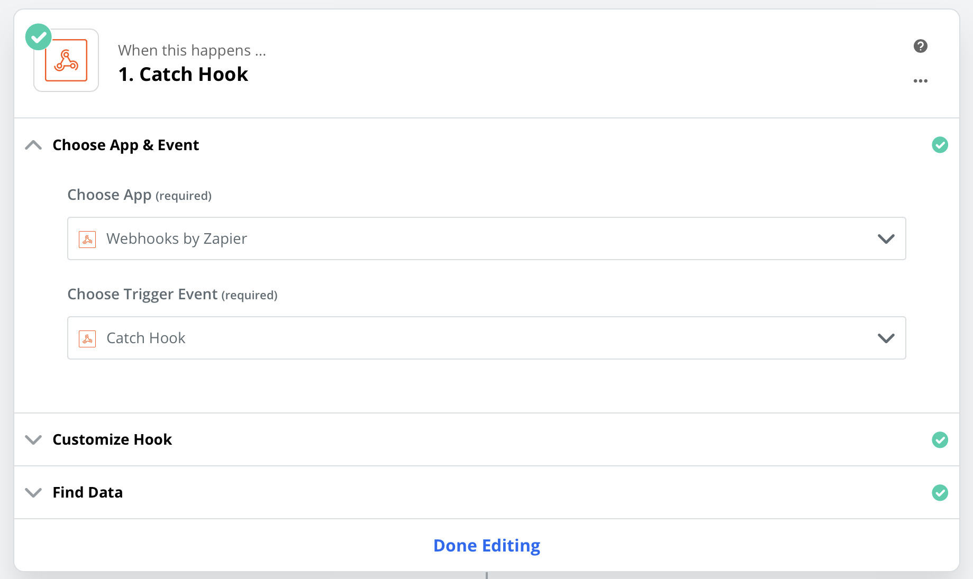973x579 pixels.
Task: Click the When this happens label
Action: (193, 50)
